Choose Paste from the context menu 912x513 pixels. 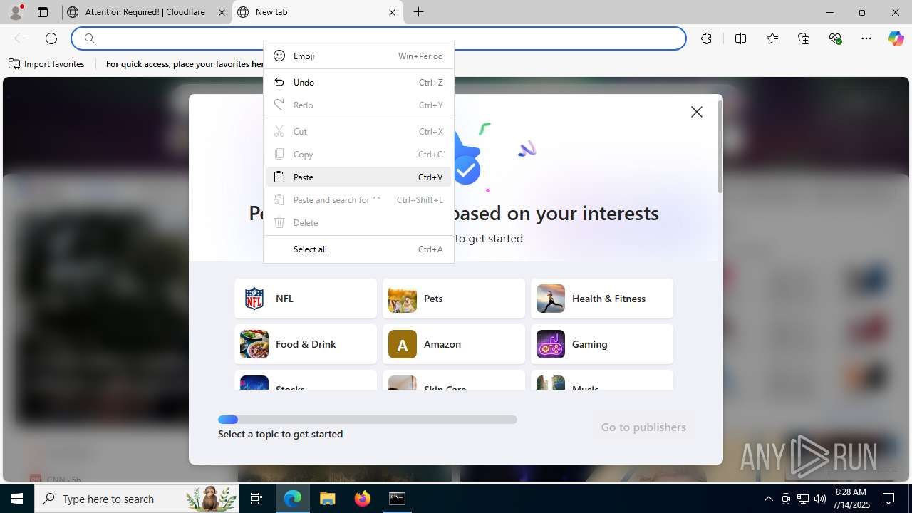[358, 177]
